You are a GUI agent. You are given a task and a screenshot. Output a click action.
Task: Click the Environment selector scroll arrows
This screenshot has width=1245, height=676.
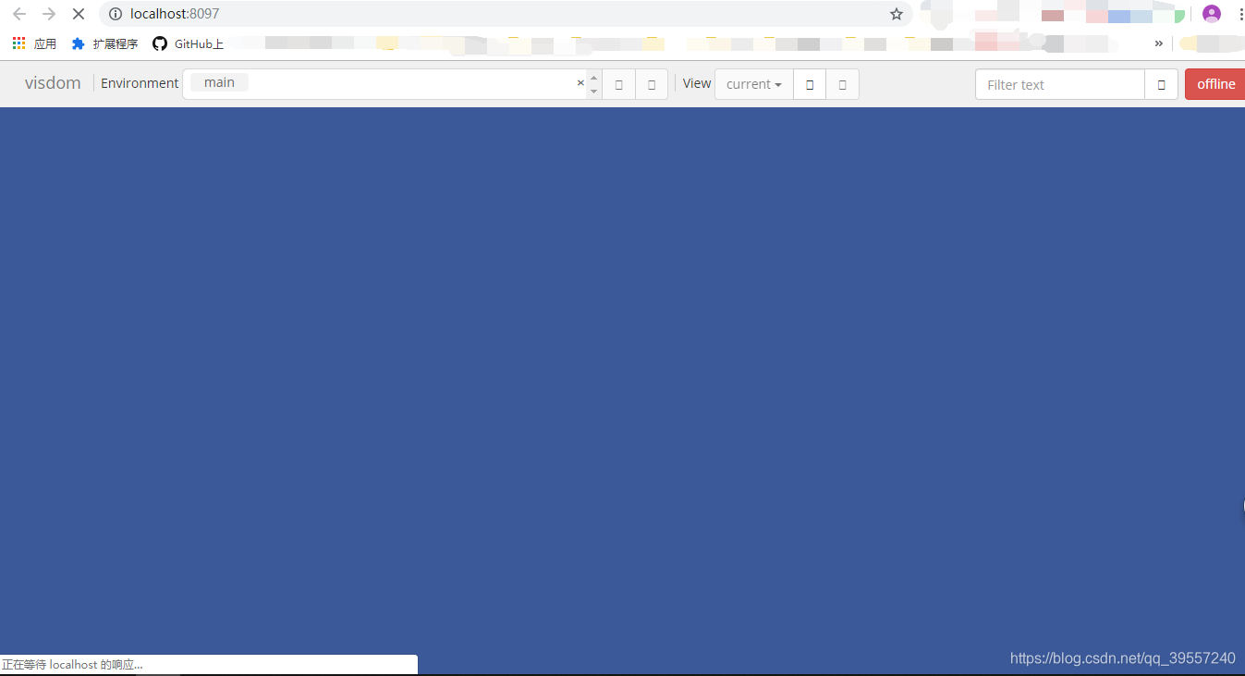click(593, 84)
